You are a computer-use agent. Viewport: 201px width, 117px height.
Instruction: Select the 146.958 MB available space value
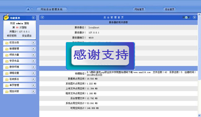(93, 108)
